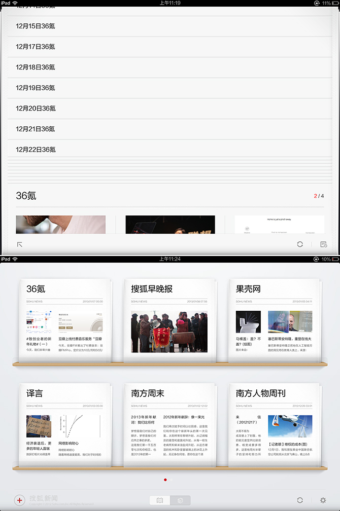
Task: Tap the 马桶盖 article headline
Action: point(248,341)
